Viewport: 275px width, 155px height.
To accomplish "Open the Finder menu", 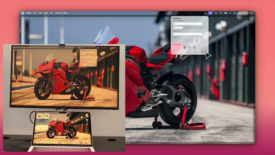I will pos(29,13).
